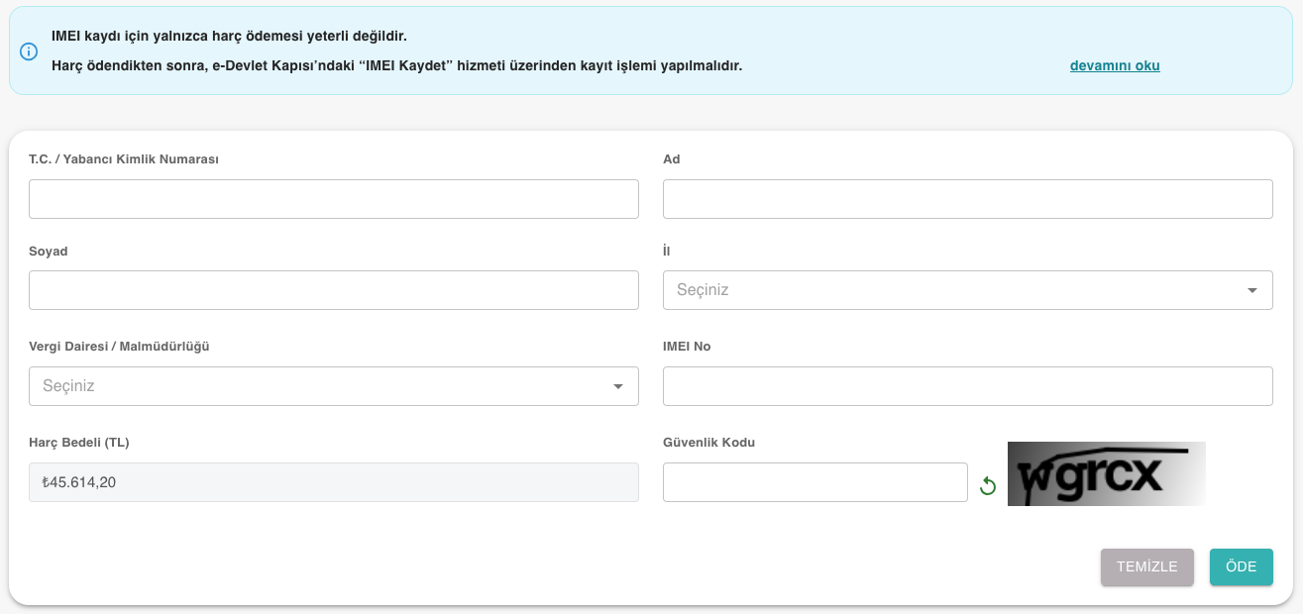Click the captcha image

[1106, 473]
